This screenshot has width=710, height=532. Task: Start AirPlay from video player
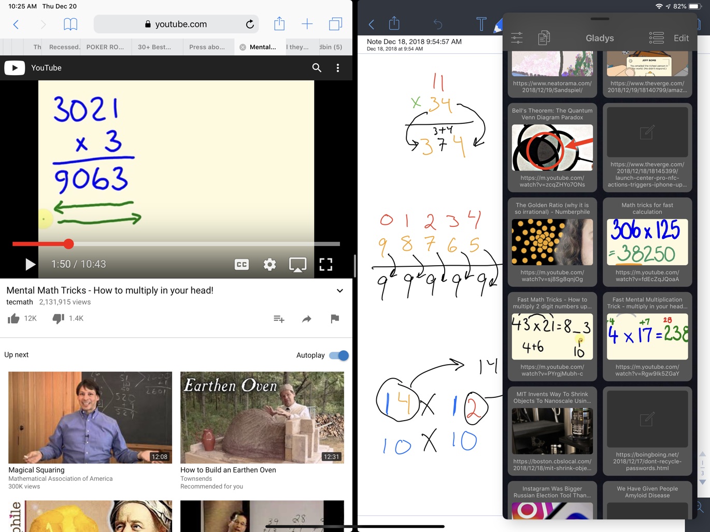point(297,264)
